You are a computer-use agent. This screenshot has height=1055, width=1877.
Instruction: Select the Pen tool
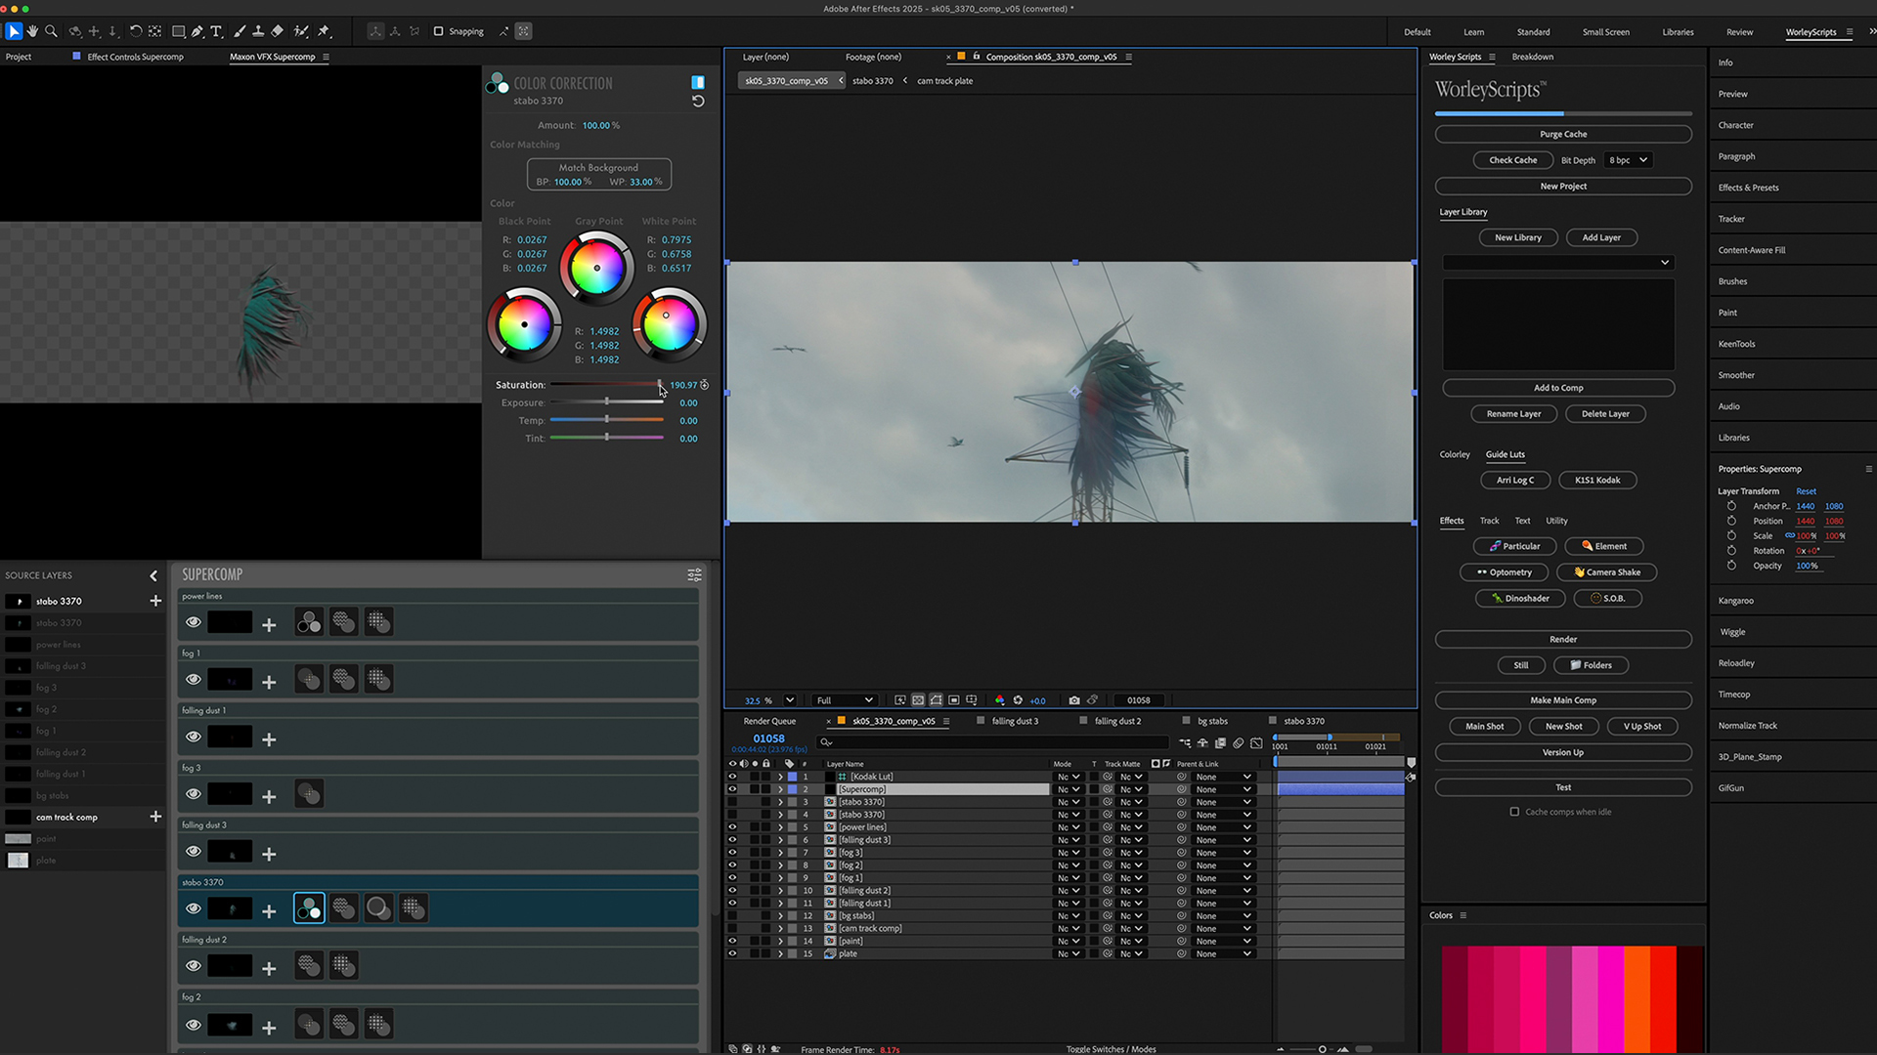[197, 31]
